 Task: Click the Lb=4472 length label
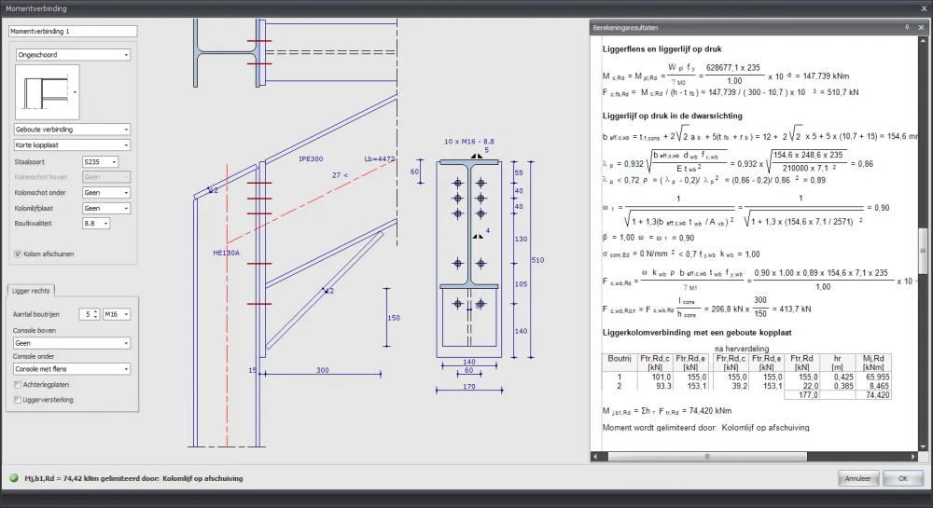coord(379,159)
